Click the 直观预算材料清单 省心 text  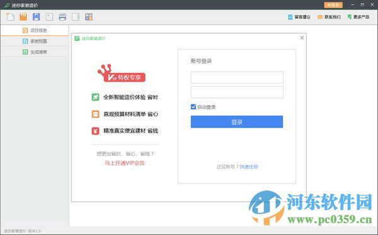[x=130, y=114]
